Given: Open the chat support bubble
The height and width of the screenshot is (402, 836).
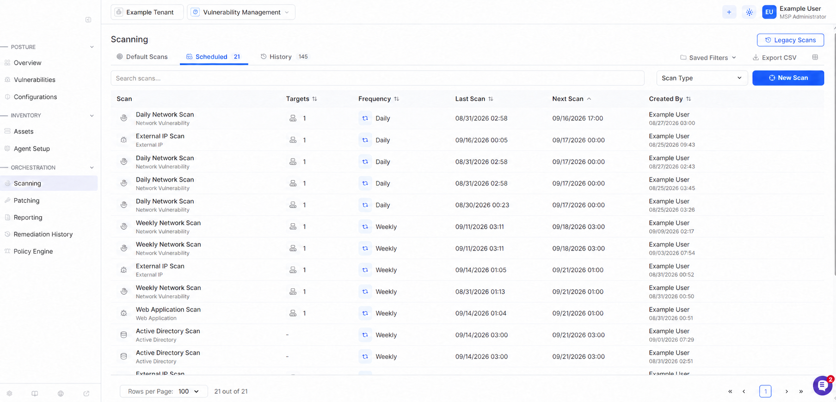Looking at the screenshot, I should (823, 385).
